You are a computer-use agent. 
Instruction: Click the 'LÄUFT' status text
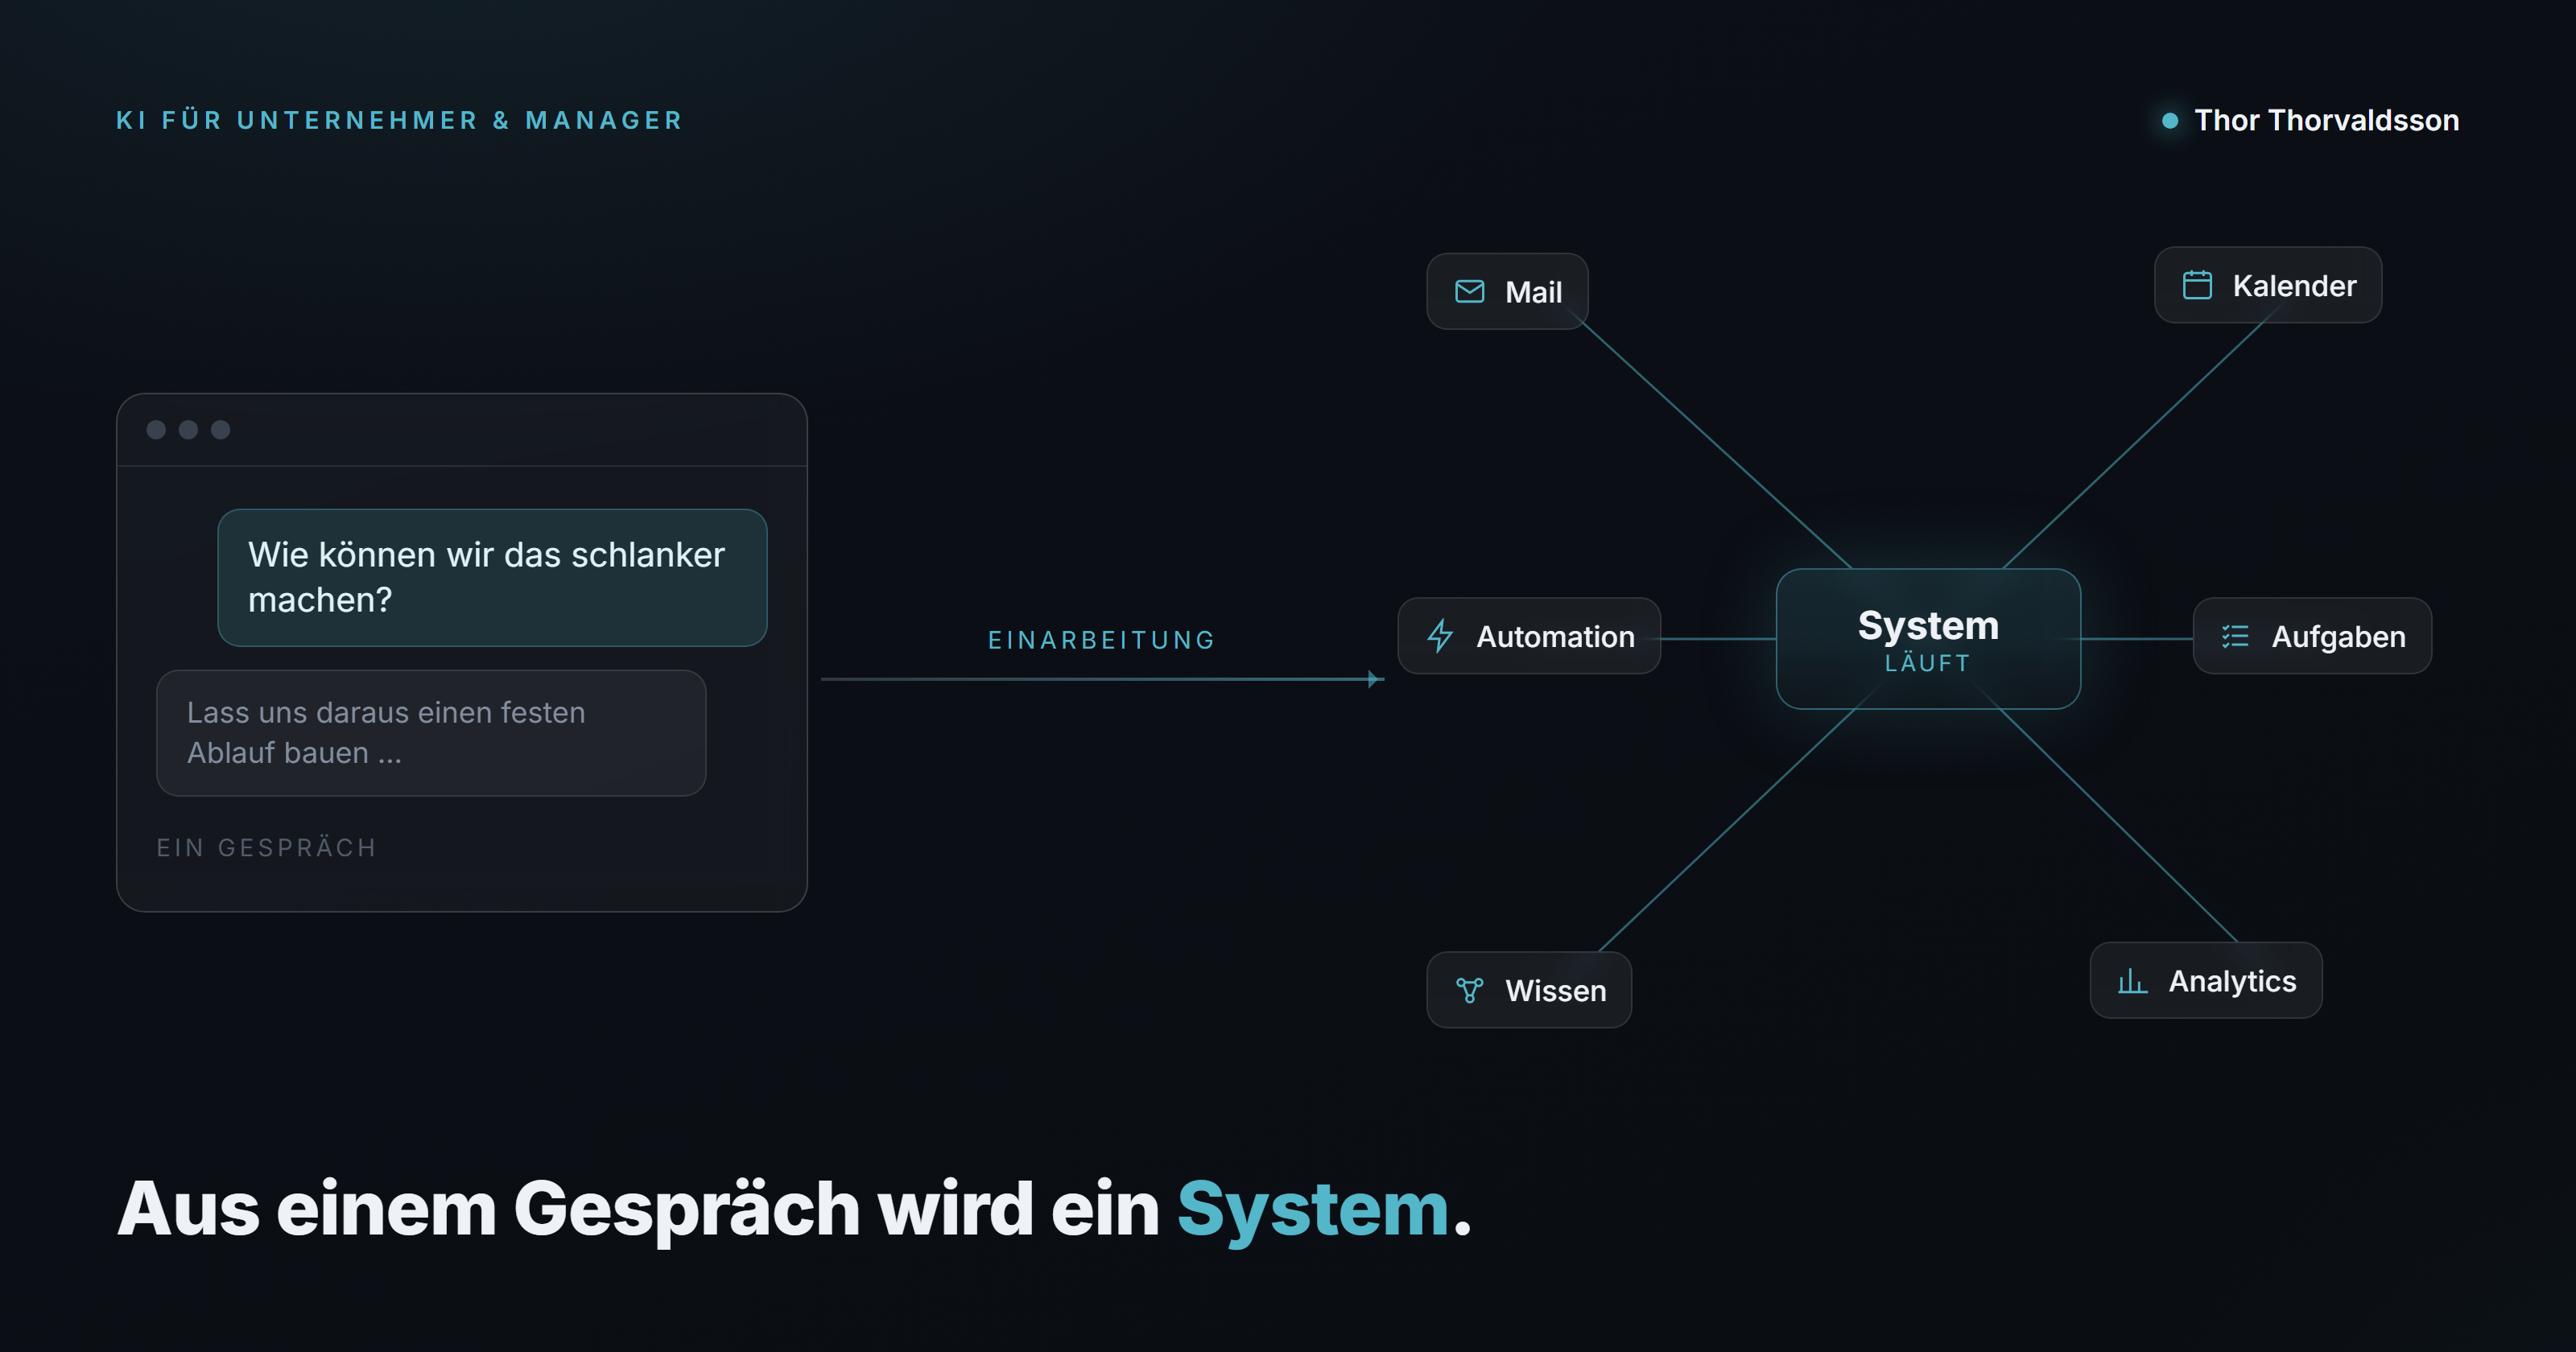(x=1927, y=662)
